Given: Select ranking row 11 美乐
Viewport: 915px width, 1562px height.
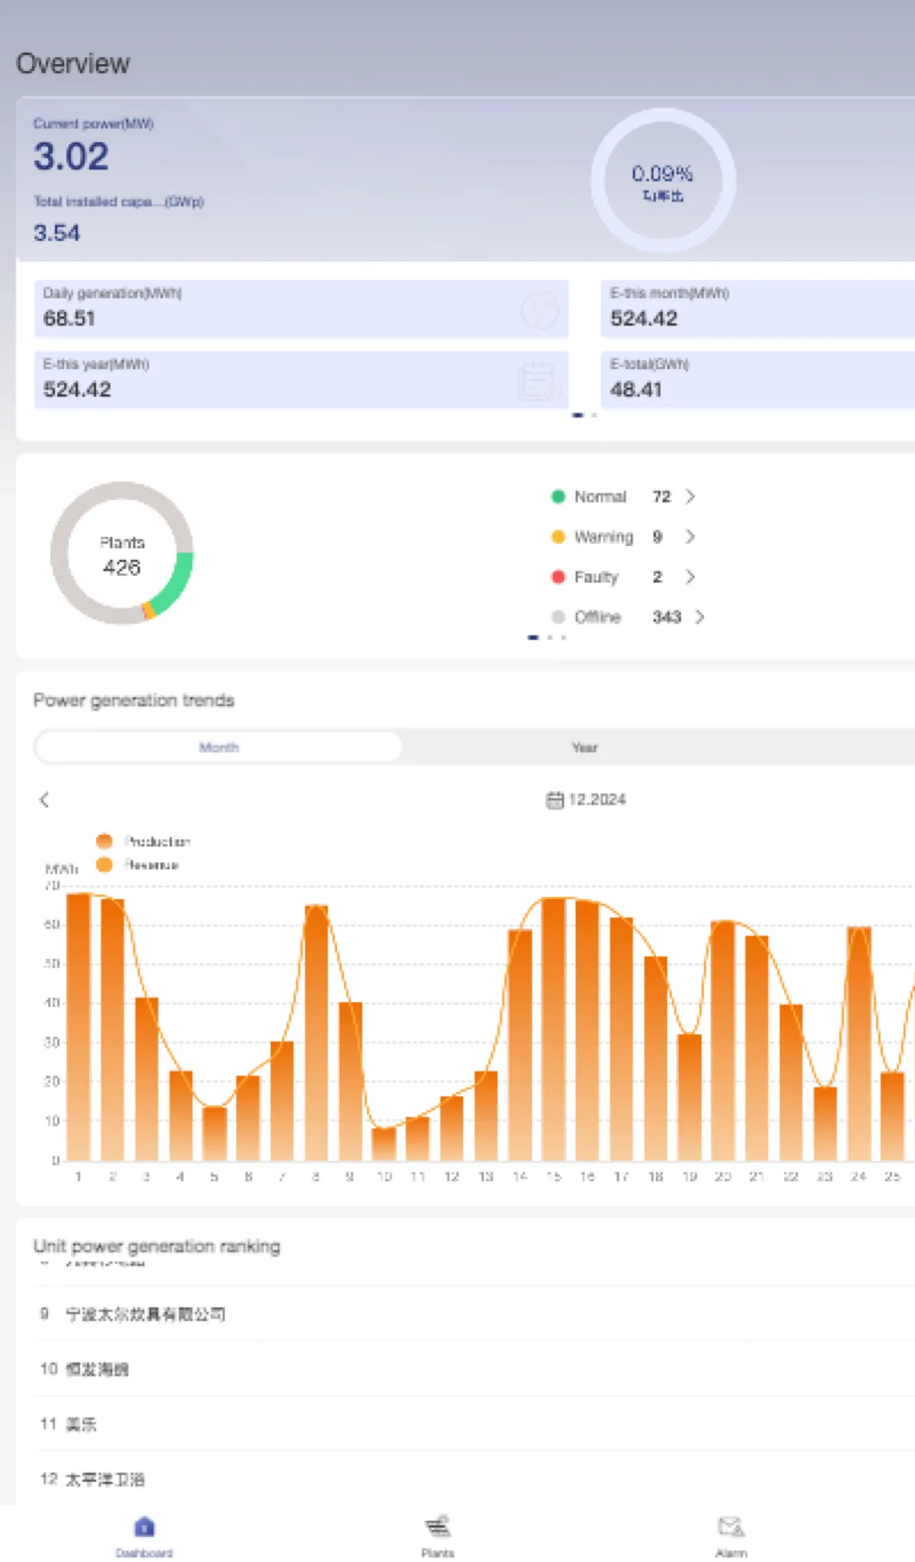Looking at the screenshot, I should (474, 1424).
